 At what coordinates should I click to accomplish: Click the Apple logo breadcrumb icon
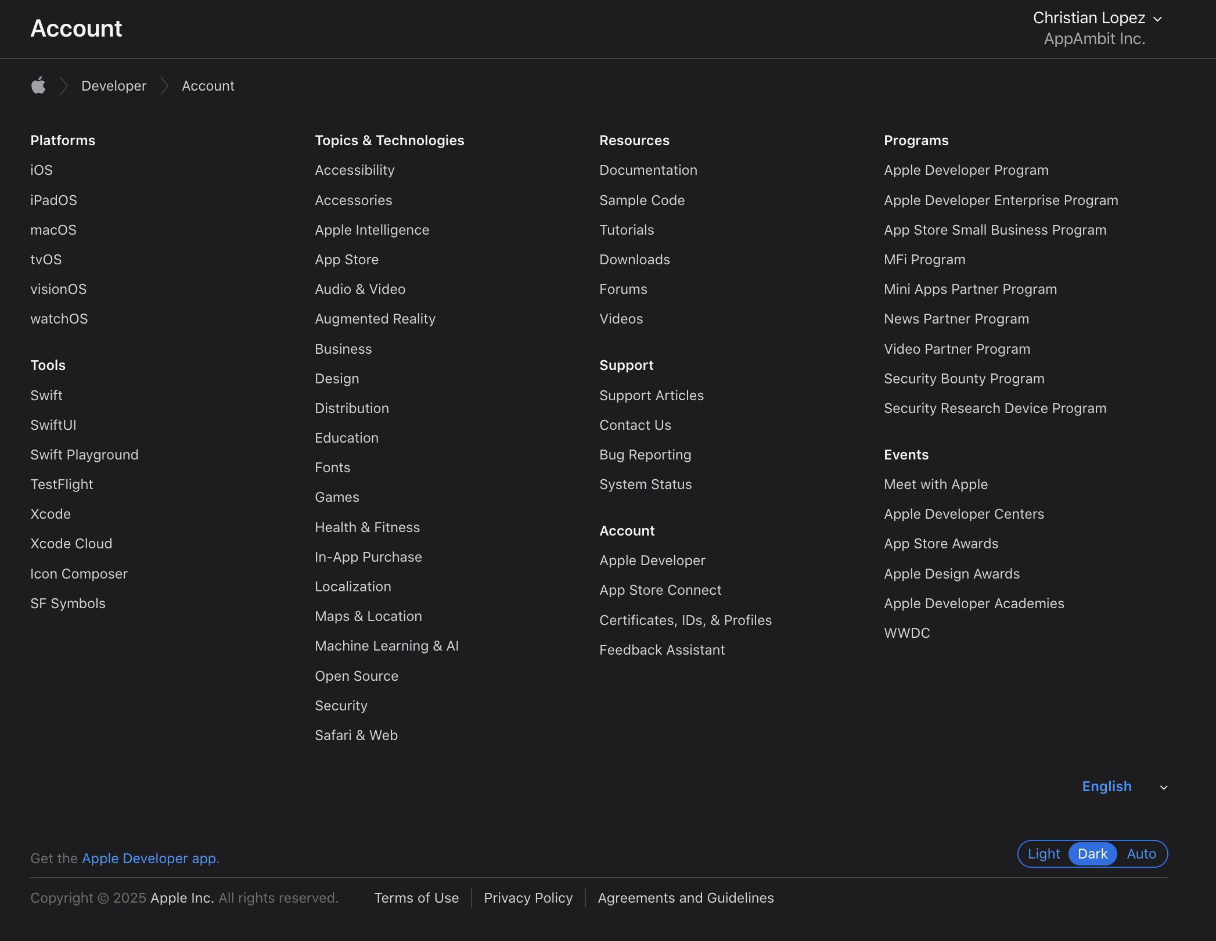[38, 85]
